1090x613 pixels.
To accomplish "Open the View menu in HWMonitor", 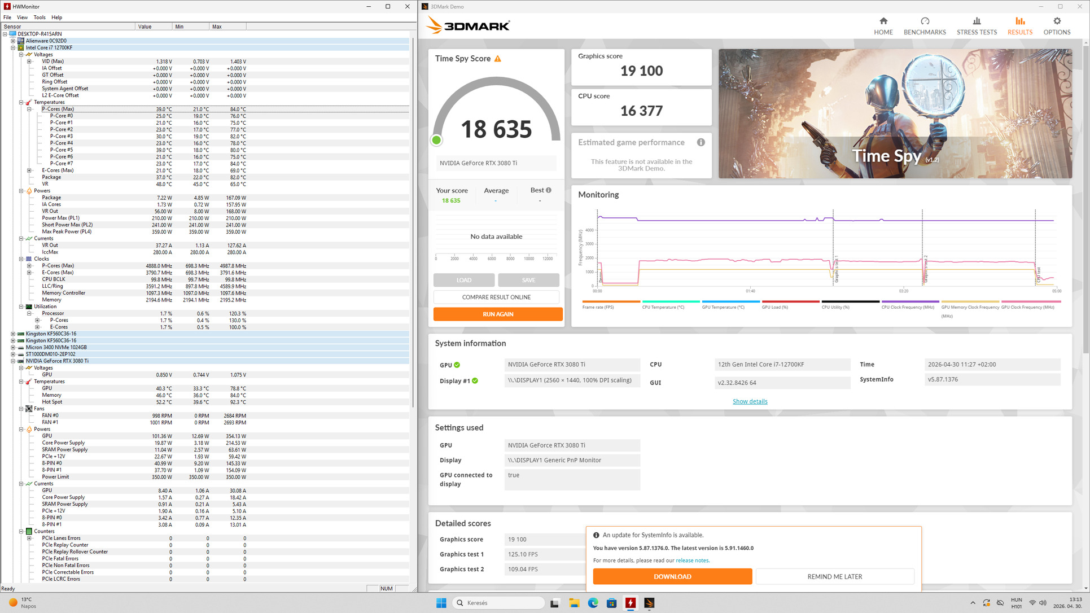I will point(22,17).
